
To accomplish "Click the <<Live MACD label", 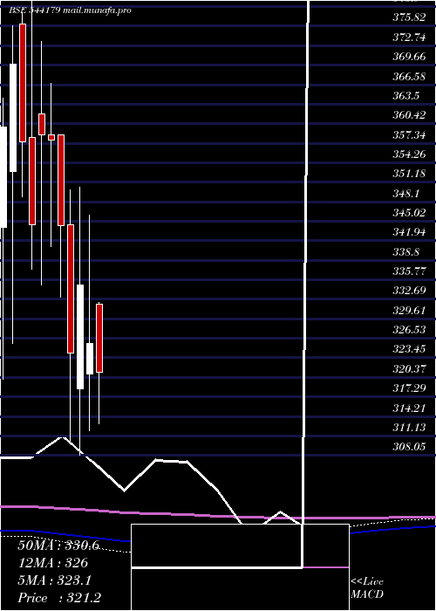I will 367,588.
